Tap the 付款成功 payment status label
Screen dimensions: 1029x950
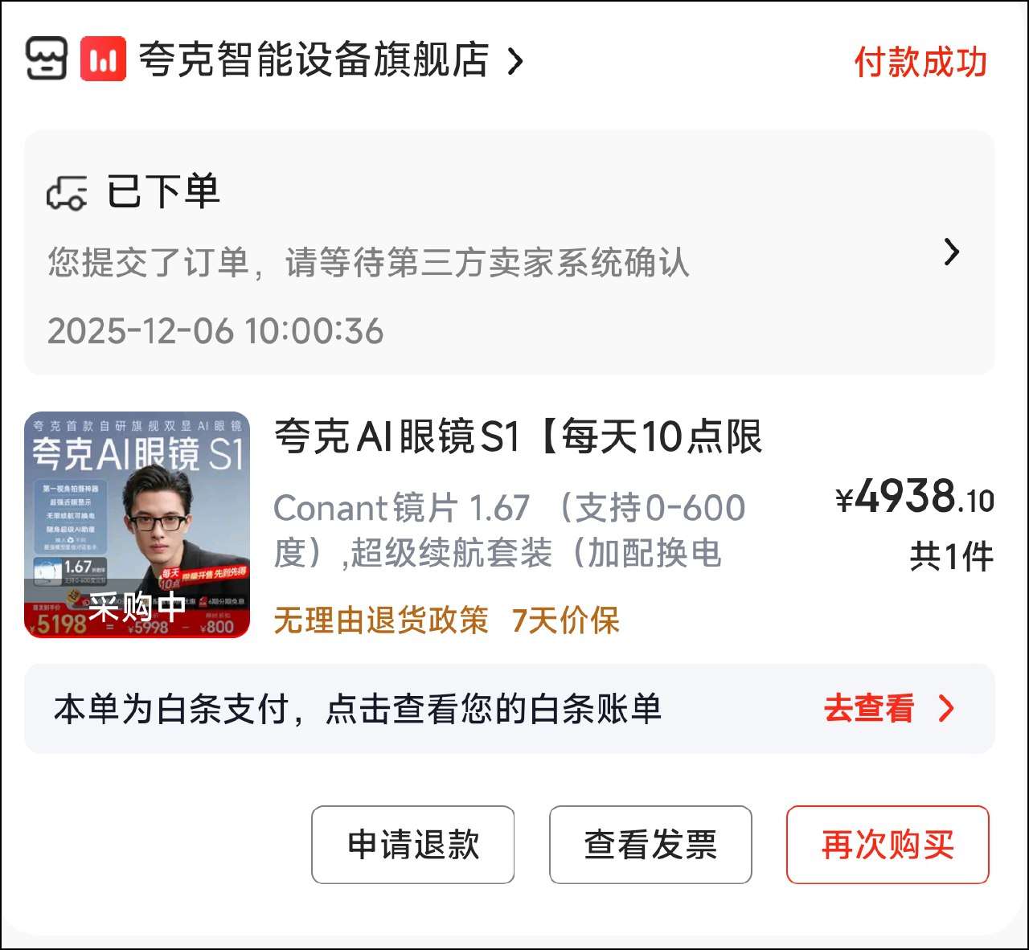pos(920,62)
